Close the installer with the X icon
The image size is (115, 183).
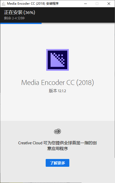(x=109, y=4)
